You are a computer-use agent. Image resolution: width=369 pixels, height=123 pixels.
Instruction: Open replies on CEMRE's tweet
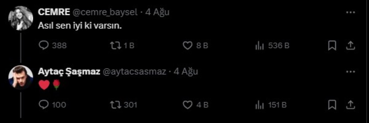point(53,46)
